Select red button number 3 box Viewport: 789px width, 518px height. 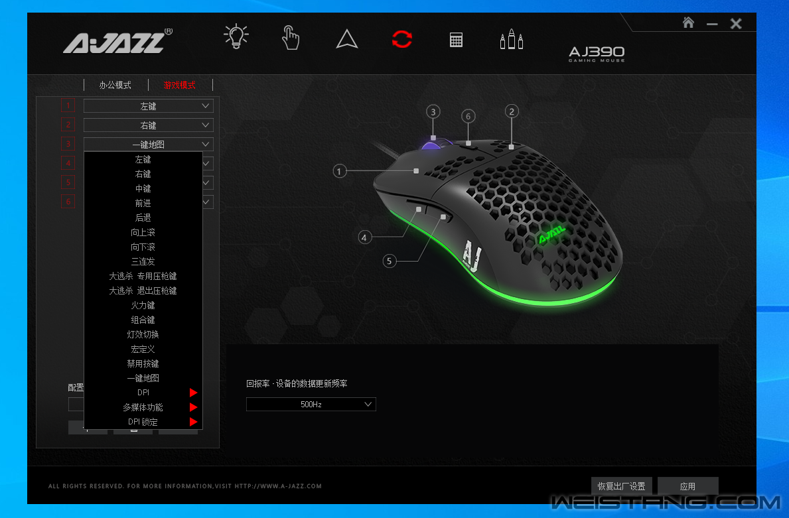pyautogui.click(x=68, y=144)
